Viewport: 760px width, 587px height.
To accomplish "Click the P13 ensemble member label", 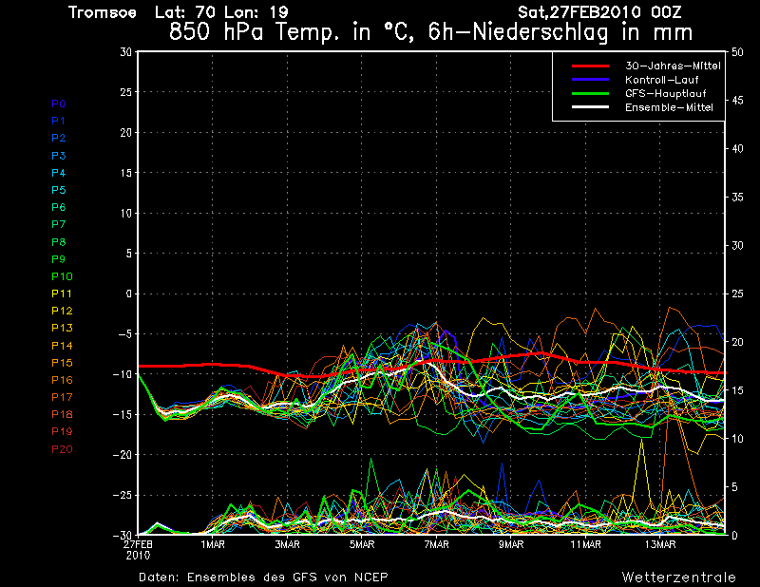I will [x=61, y=328].
